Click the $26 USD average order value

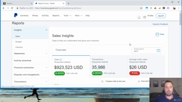coord(138,67)
